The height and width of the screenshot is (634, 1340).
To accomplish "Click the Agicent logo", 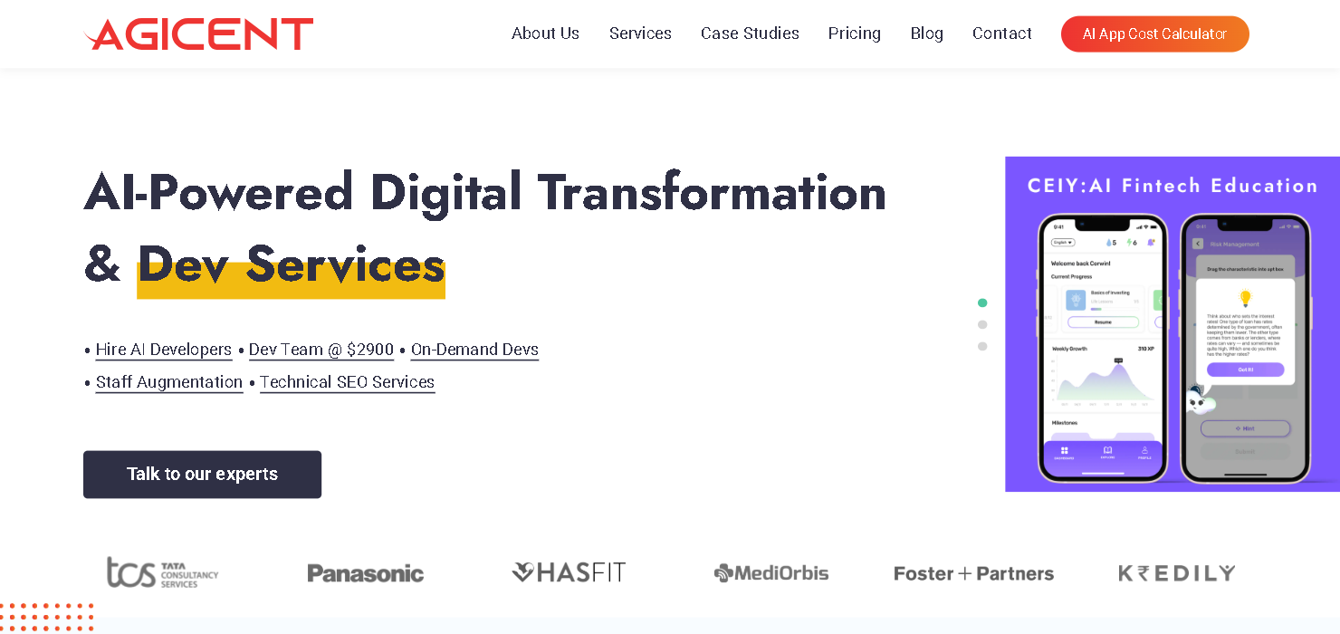I will click(198, 34).
